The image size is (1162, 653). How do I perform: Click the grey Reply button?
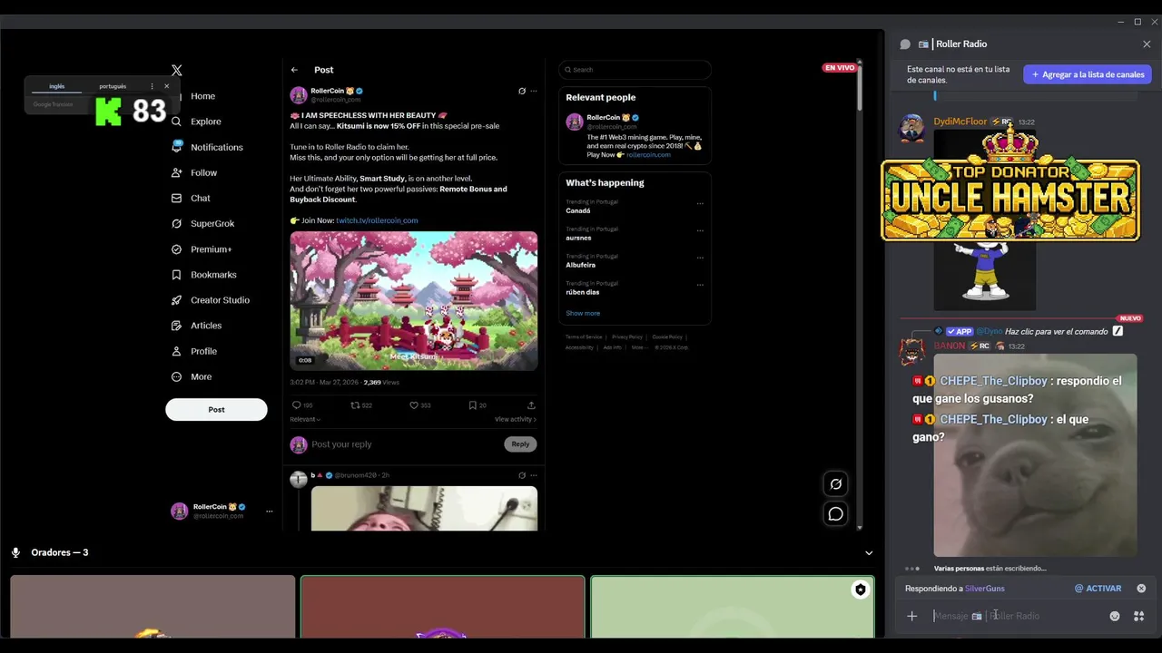click(520, 444)
